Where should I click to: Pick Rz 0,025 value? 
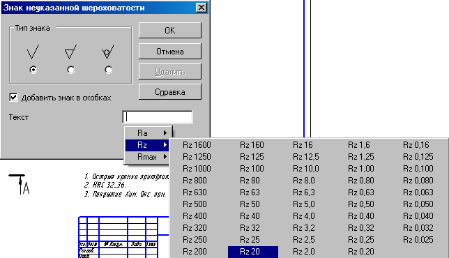click(x=418, y=240)
